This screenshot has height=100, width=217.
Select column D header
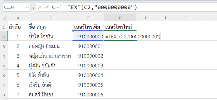click(120, 18)
